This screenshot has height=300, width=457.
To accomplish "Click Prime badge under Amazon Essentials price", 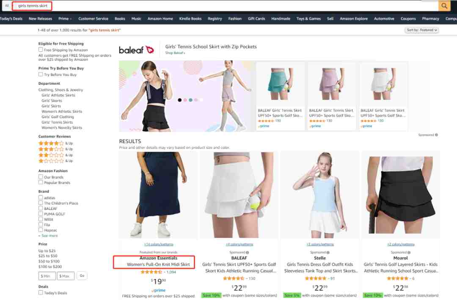I will coord(159,290).
